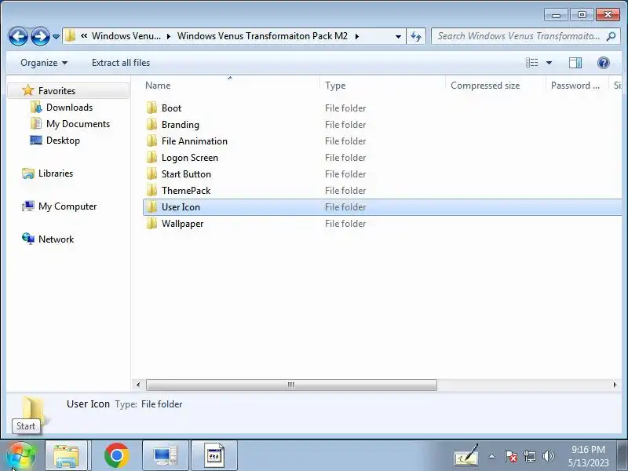
Task: Go back with the Back arrow button
Action: pos(18,36)
